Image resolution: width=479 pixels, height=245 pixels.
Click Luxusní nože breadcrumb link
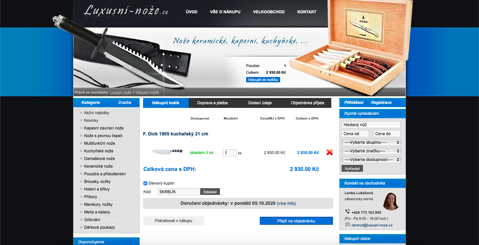tap(120, 92)
